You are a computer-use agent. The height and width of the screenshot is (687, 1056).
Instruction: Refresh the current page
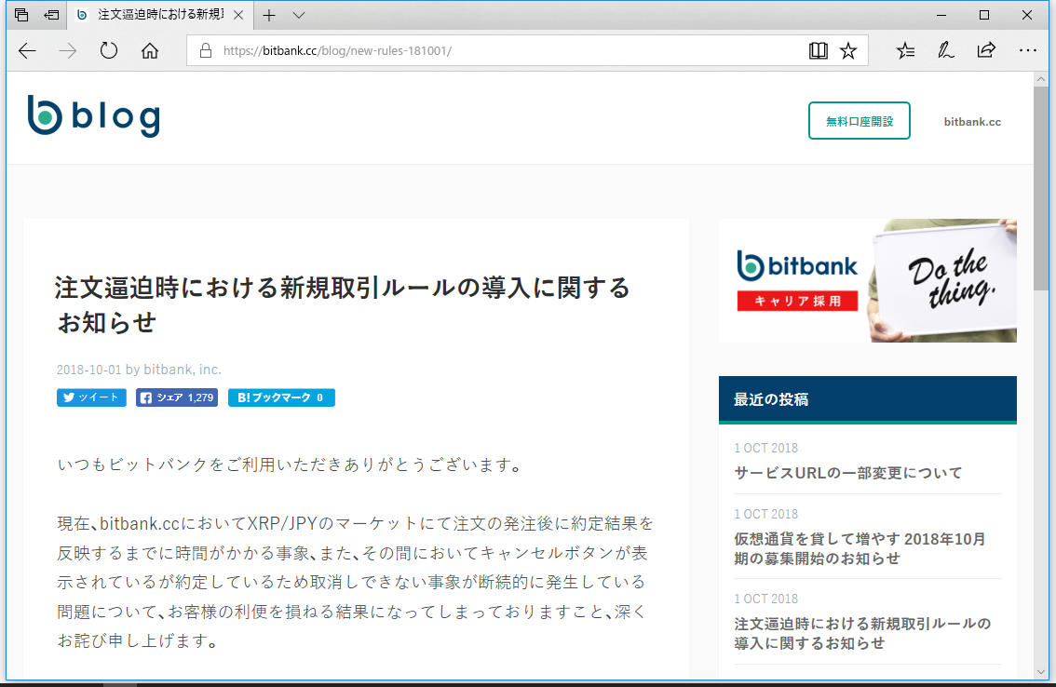(108, 51)
